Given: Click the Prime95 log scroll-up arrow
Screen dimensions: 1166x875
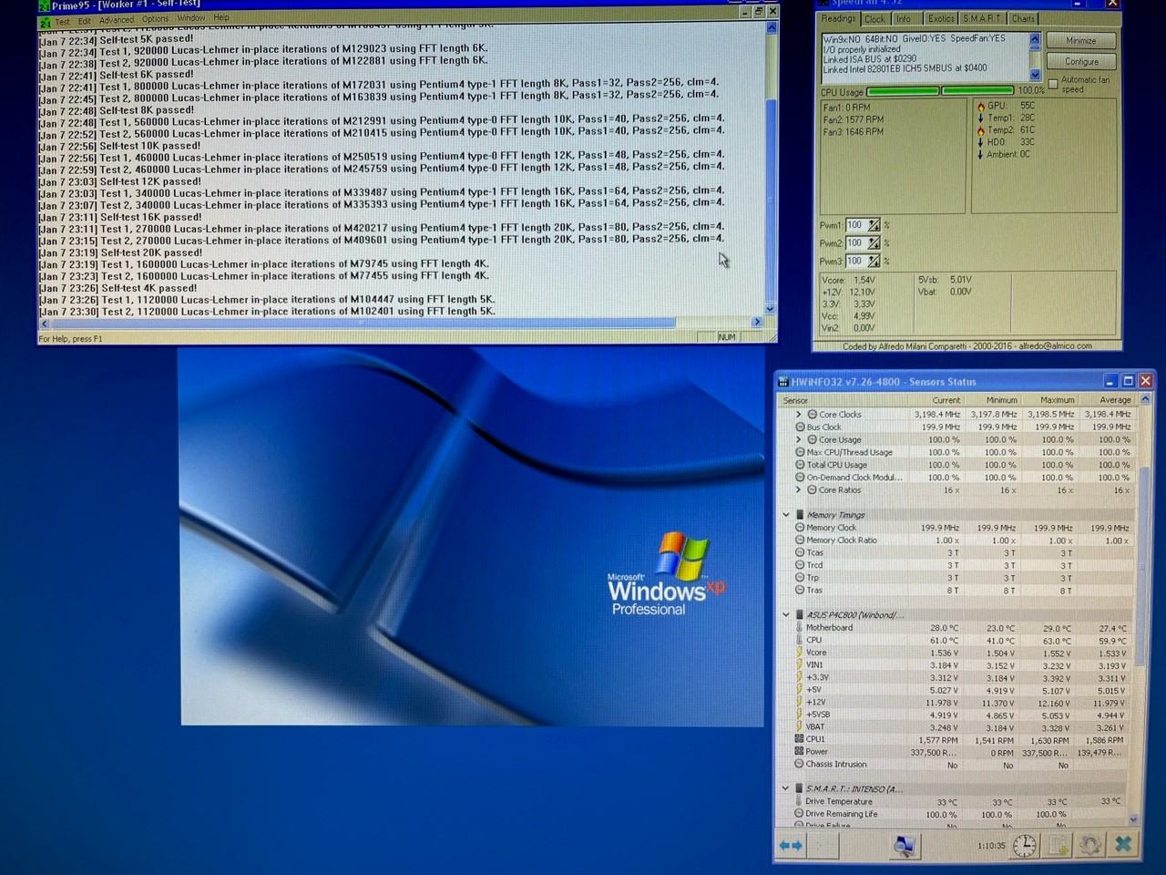Looking at the screenshot, I should 772,28.
